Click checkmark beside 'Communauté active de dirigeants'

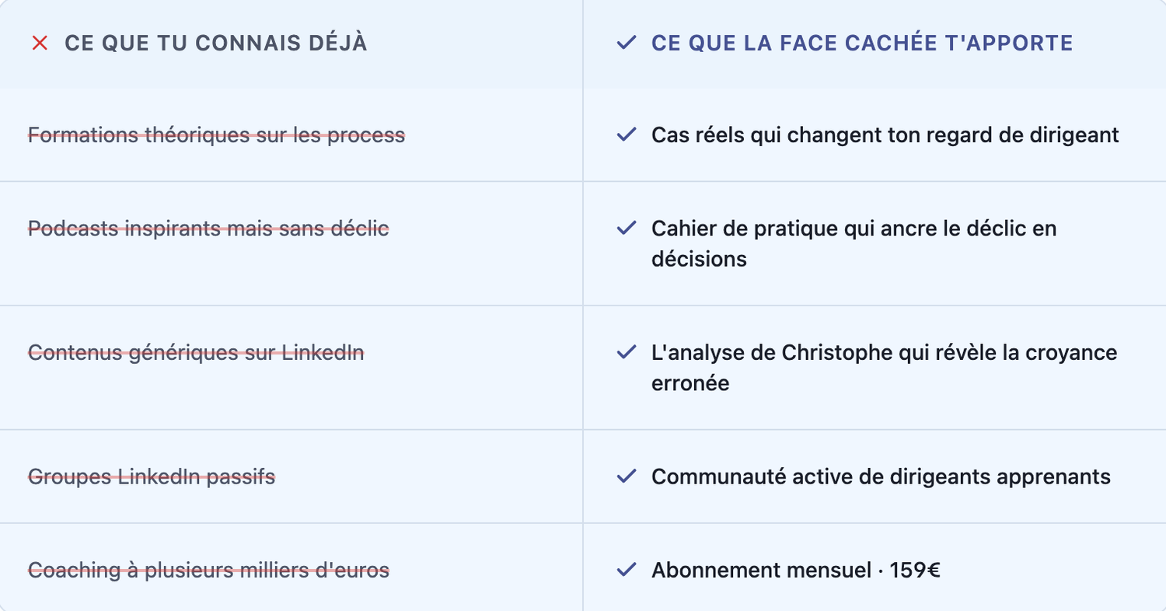click(626, 477)
